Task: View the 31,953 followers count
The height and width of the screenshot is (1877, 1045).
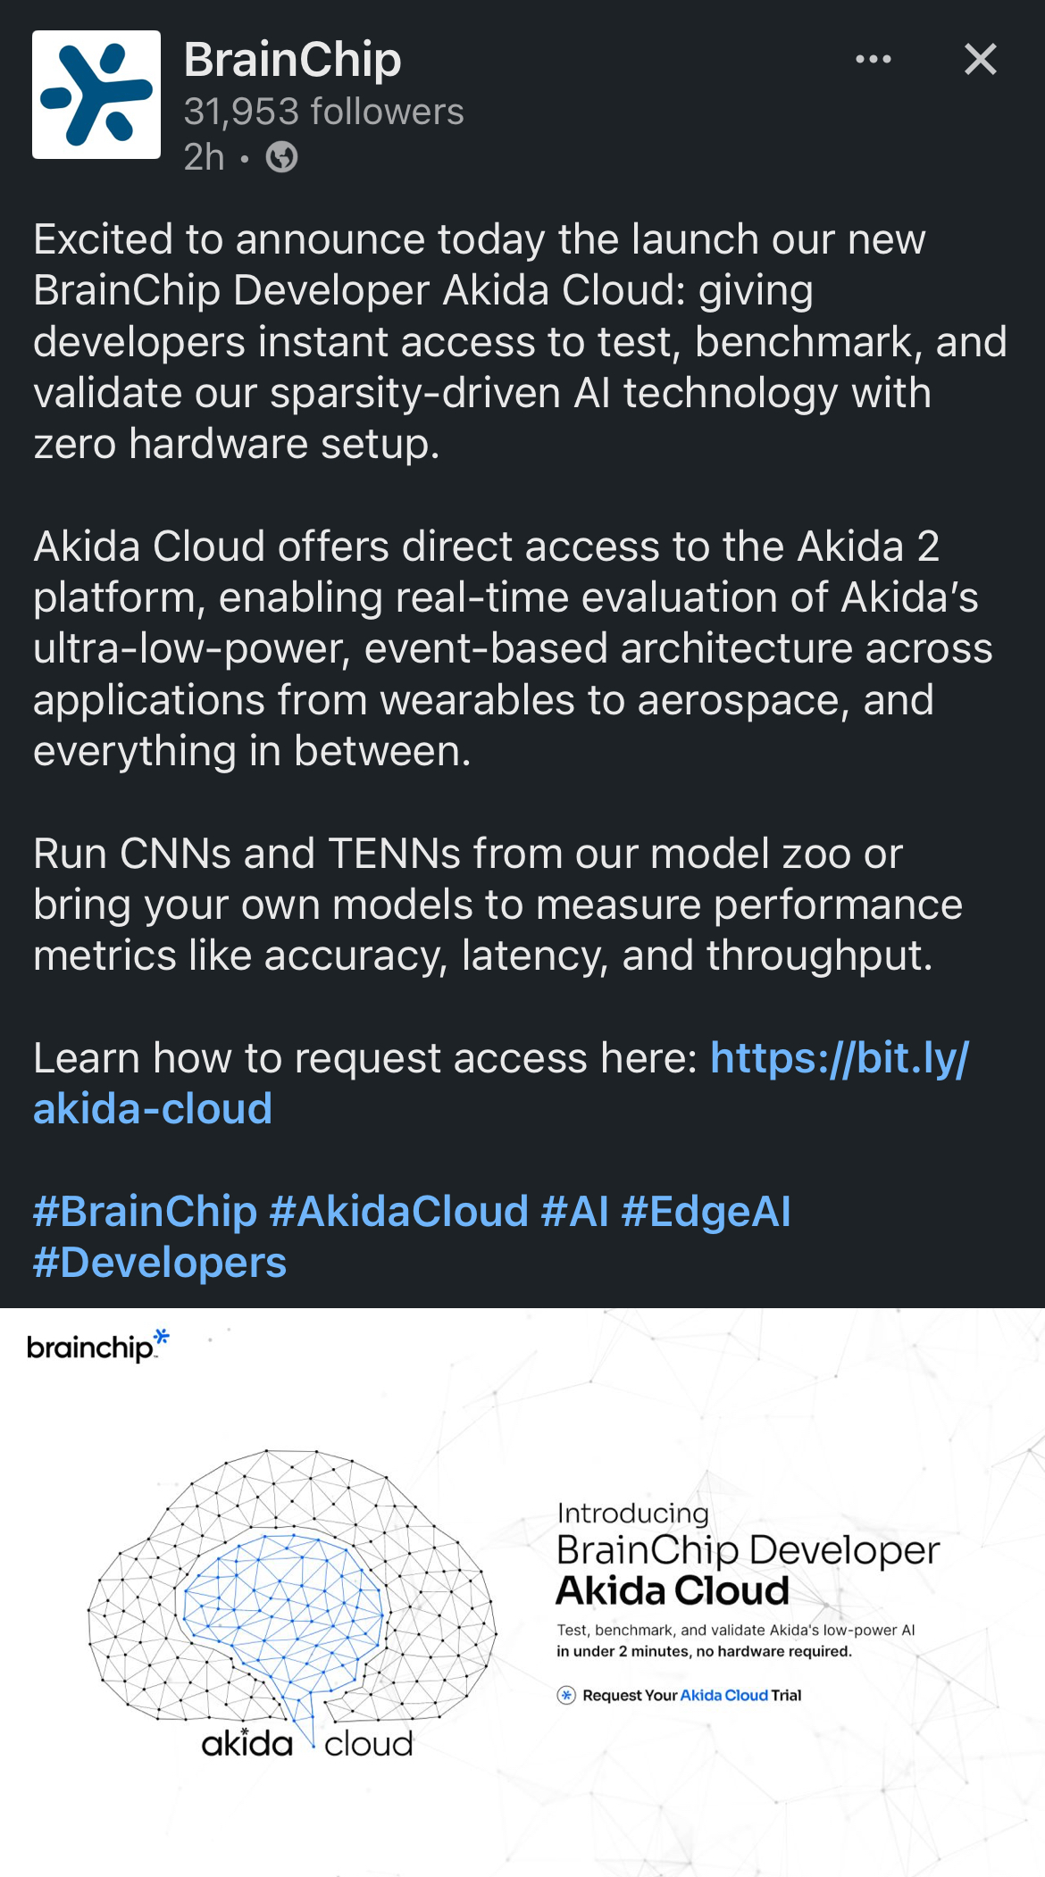Action: point(323,112)
